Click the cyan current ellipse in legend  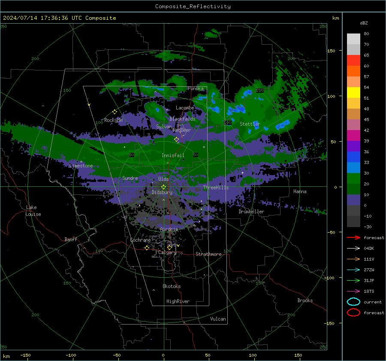pyautogui.click(x=353, y=302)
